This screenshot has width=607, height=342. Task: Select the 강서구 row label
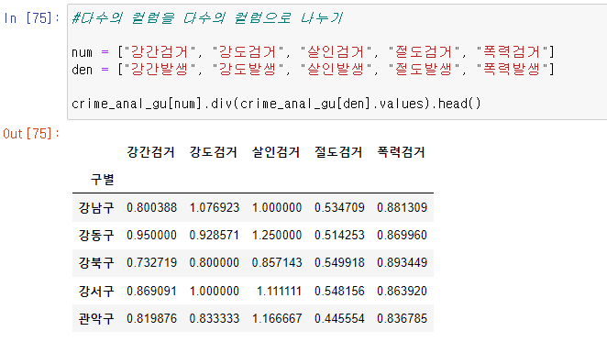(96, 291)
